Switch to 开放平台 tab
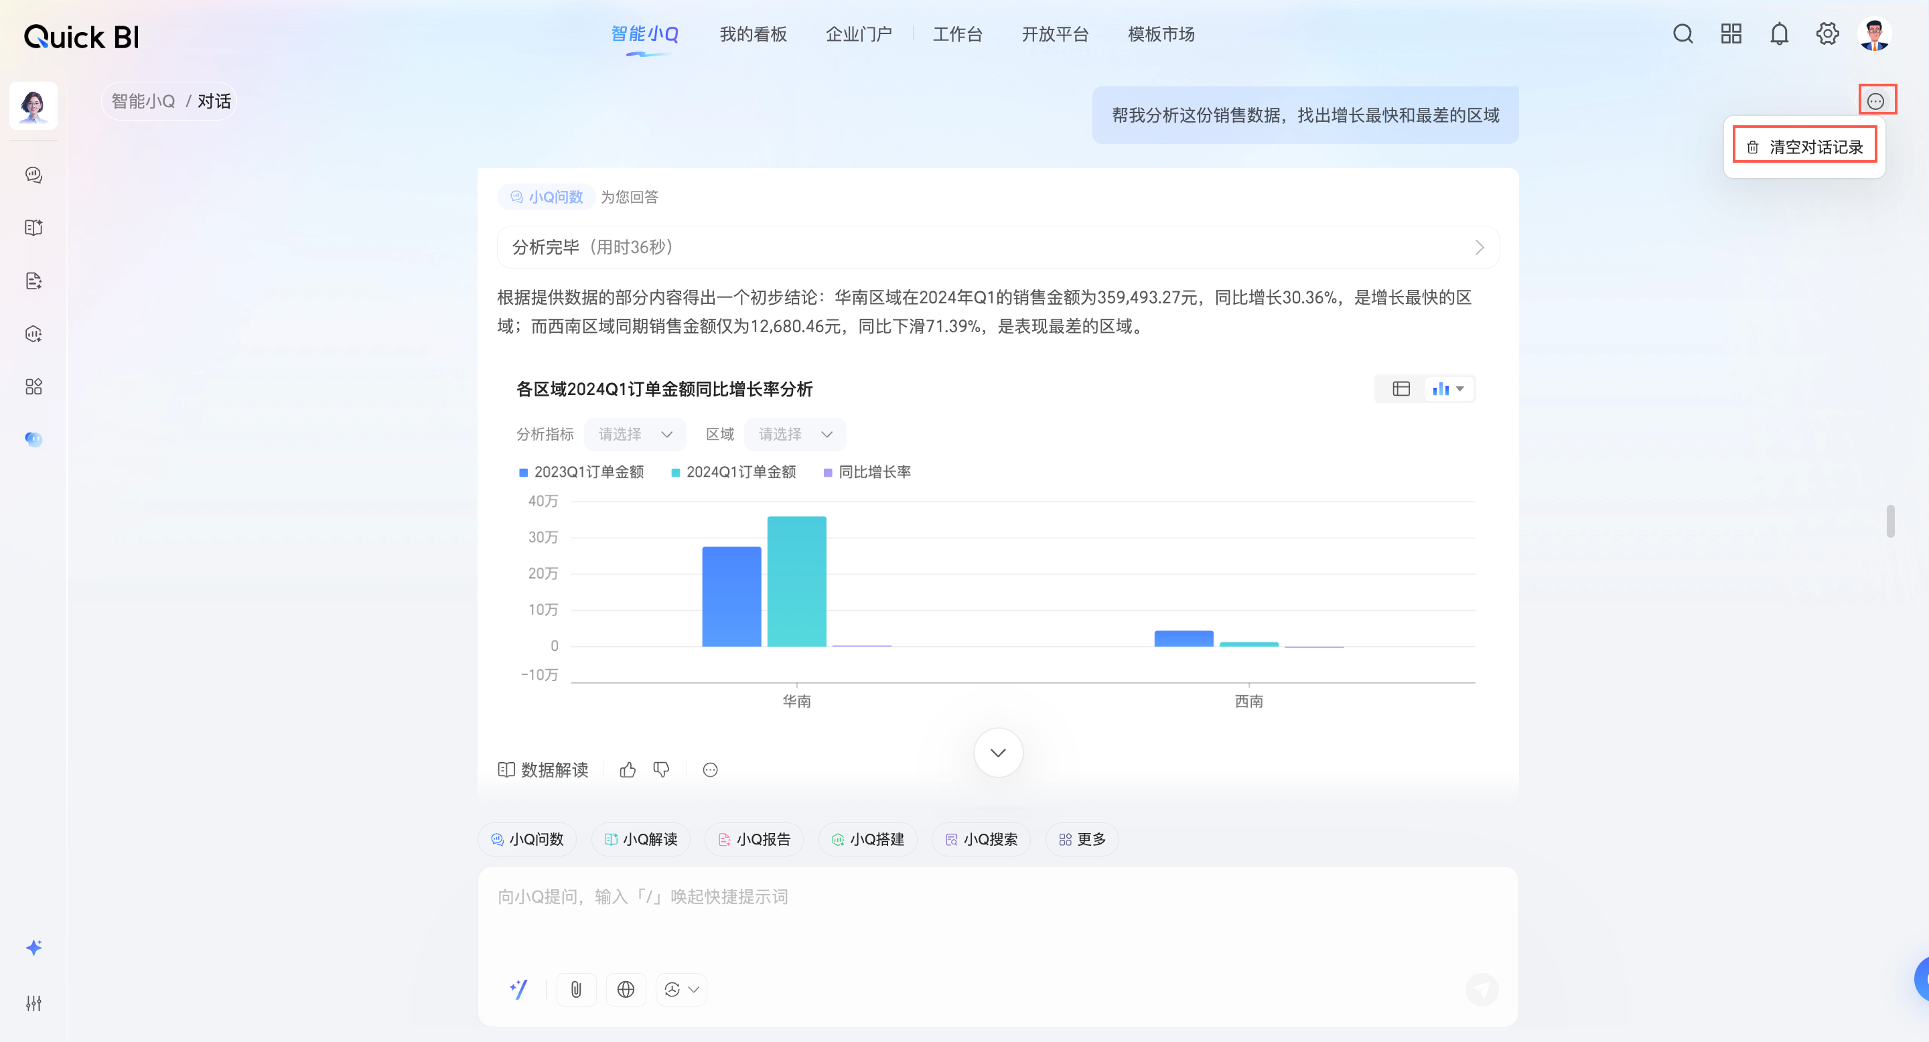This screenshot has height=1042, width=1929. (1055, 34)
